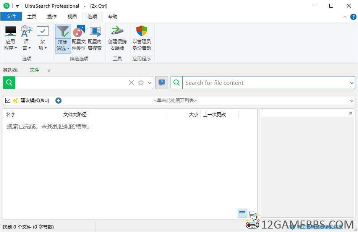
Task: Open the 文件 menu tab
Action: (x=11, y=16)
